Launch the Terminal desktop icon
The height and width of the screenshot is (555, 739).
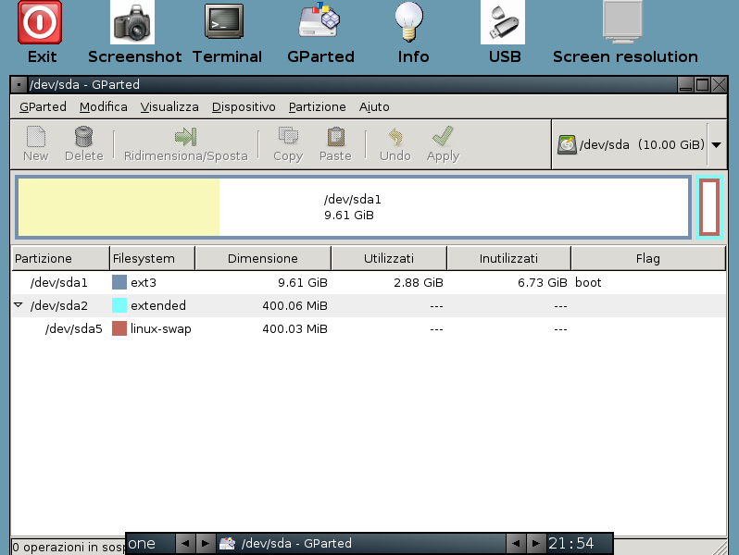click(x=224, y=22)
